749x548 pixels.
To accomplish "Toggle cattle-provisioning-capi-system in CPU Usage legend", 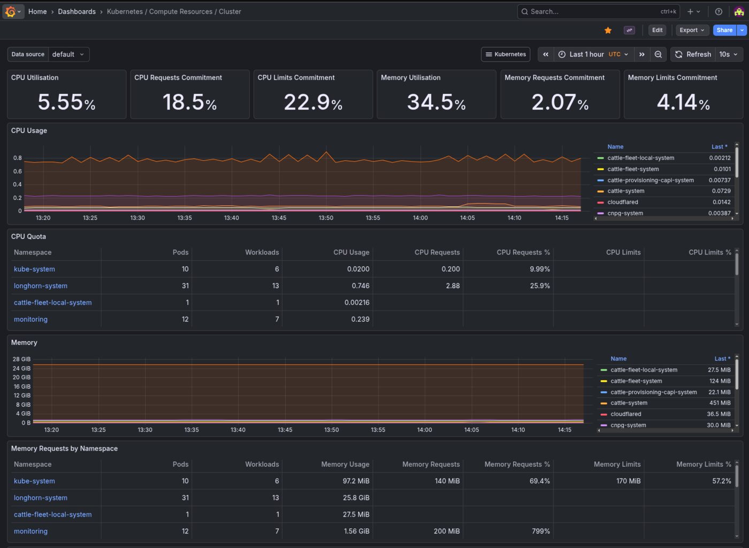I will (651, 180).
